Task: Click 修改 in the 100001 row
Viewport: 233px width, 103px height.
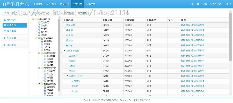Action: (x=183, y=25)
